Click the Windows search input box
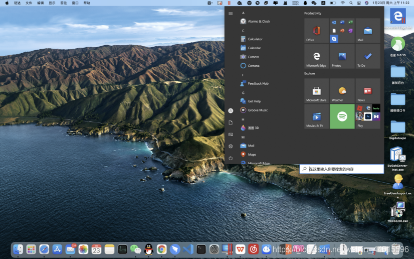The image size is (414, 259). click(x=342, y=169)
